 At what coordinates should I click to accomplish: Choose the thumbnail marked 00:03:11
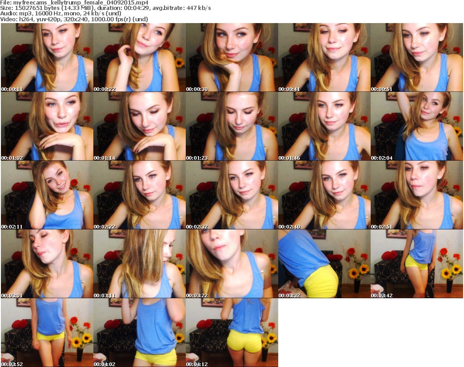(x=140, y=264)
